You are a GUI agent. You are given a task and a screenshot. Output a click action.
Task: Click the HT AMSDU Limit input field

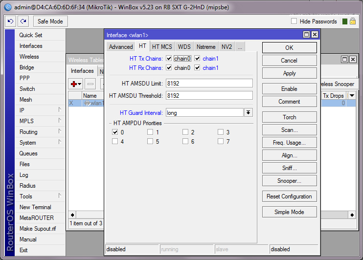click(x=209, y=83)
